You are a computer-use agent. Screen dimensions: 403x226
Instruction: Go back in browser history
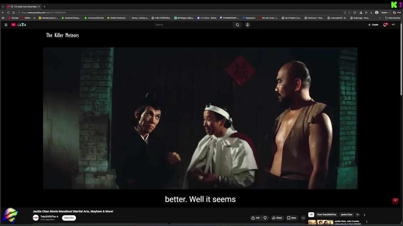(x=3, y=13)
